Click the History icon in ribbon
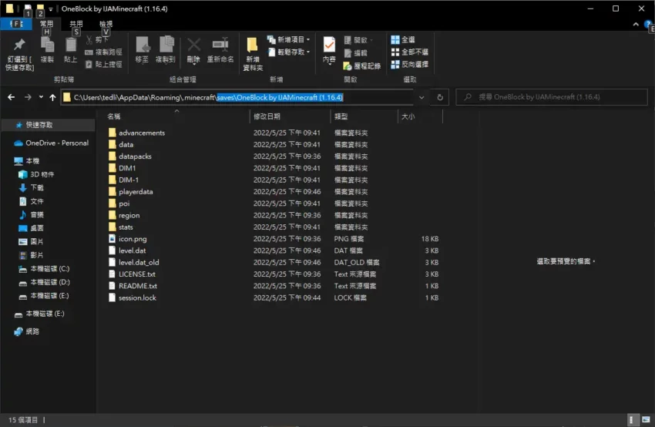655x427 pixels. click(x=347, y=66)
